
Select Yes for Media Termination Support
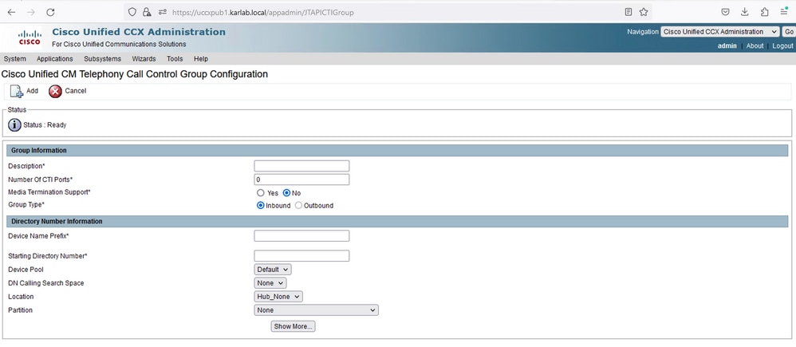(261, 193)
